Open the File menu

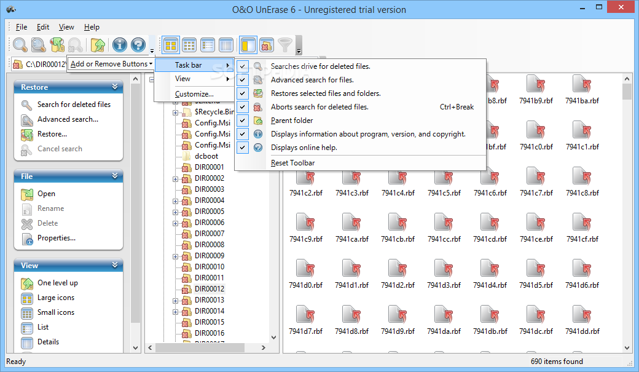21,27
